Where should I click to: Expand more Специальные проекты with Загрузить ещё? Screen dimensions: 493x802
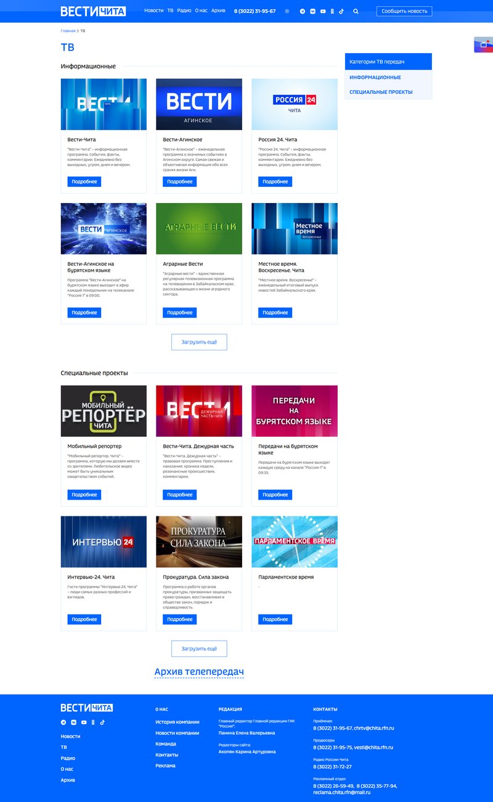tap(199, 648)
